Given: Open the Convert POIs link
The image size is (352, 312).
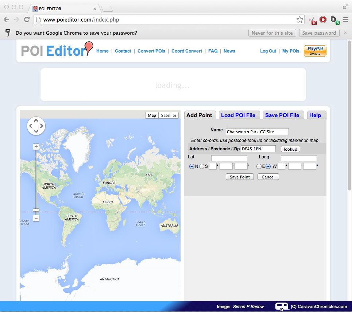Looking at the screenshot, I should point(151,51).
